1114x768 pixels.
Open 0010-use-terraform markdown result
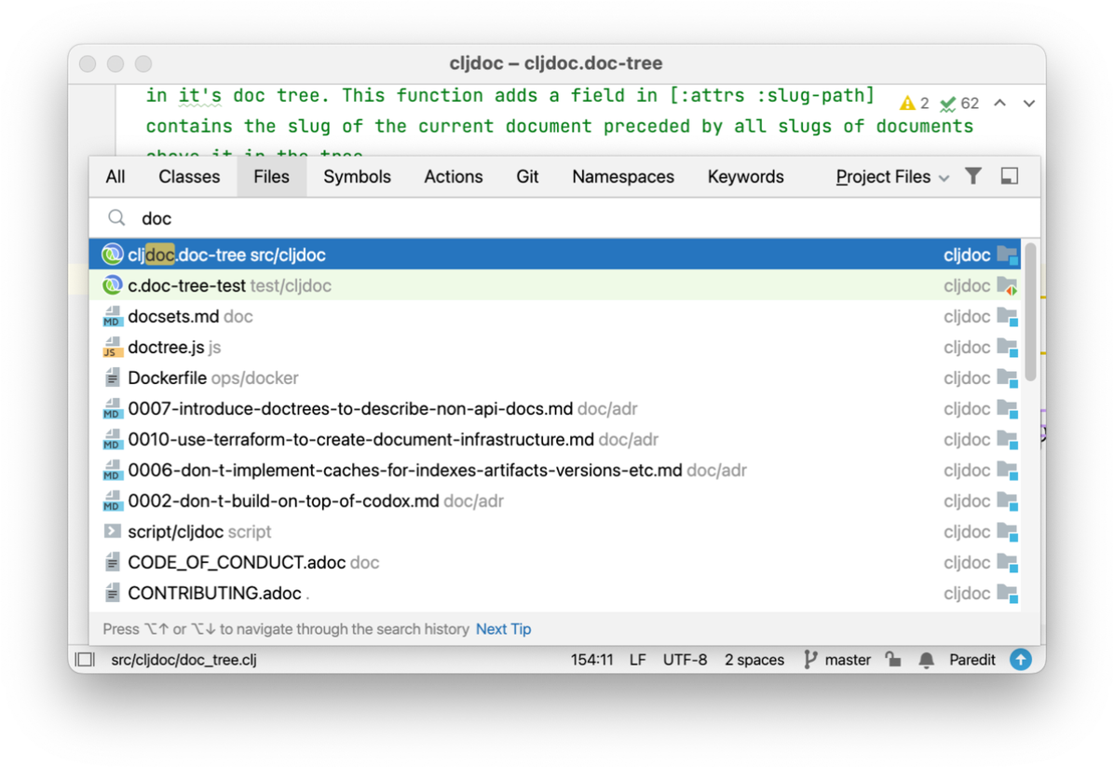point(555,440)
